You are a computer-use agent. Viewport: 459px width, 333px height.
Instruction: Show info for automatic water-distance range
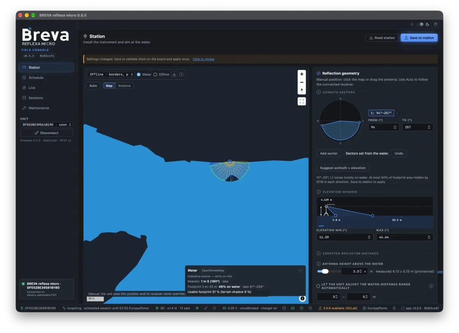(x=431, y=286)
